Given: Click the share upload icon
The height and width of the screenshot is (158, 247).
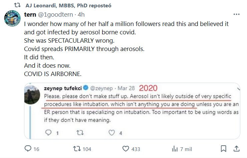Looking at the screenshot, I should [236, 149].
